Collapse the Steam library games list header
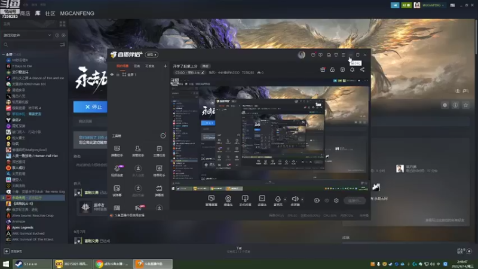478x269 pixels. click(x=11, y=54)
